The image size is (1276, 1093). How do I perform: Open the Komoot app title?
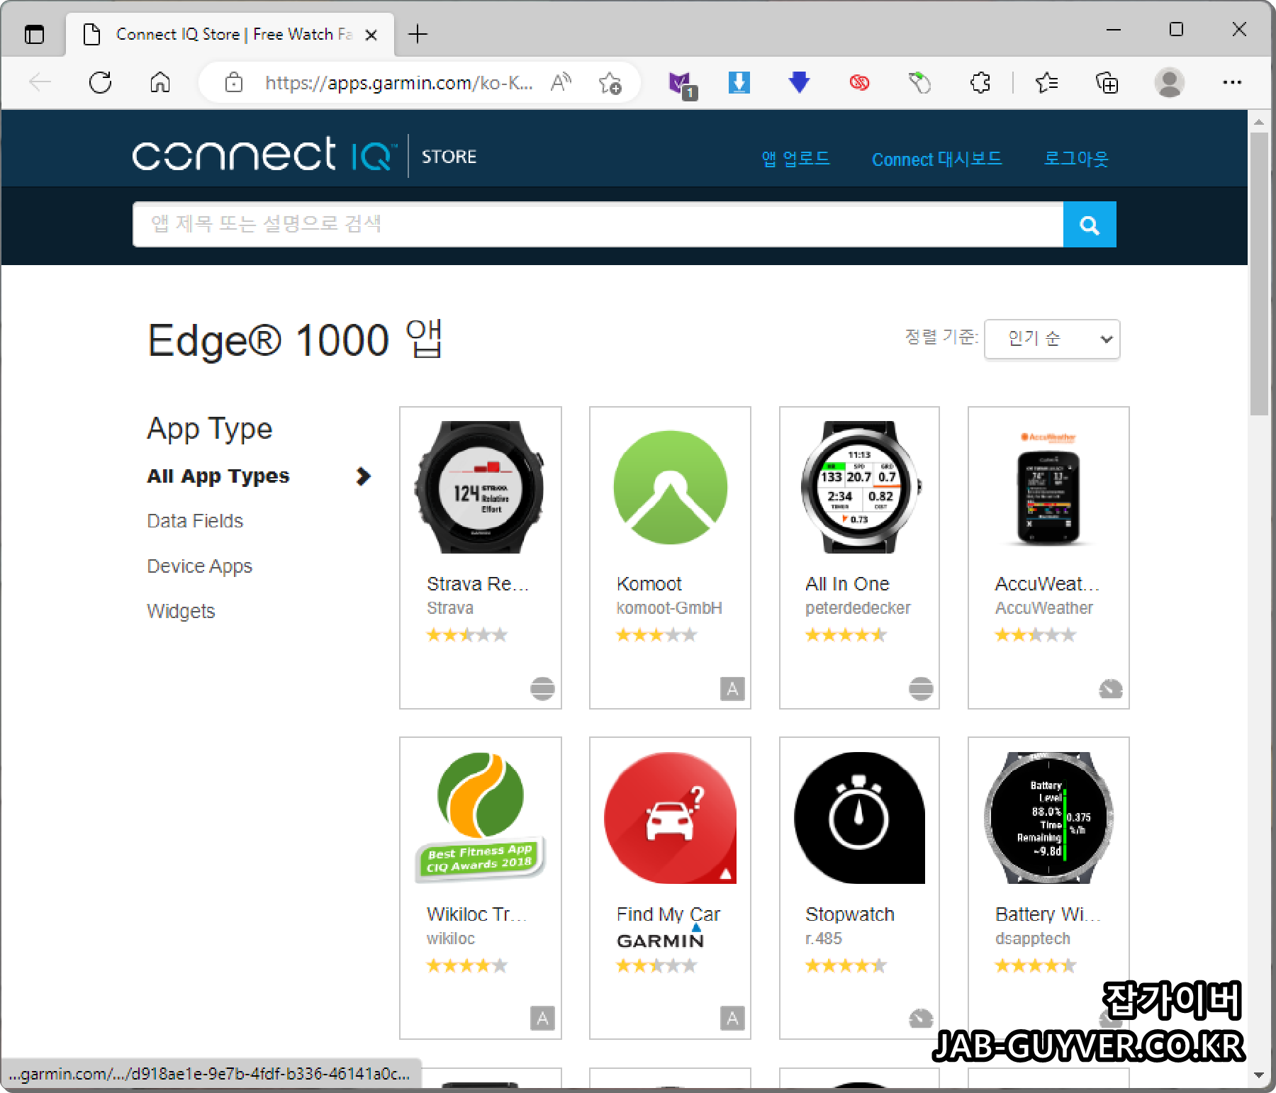coord(649,584)
